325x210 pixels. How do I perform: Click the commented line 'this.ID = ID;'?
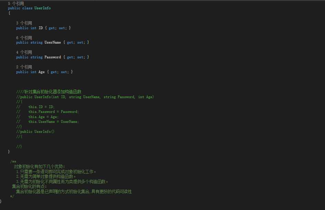(x=42, y=107)
